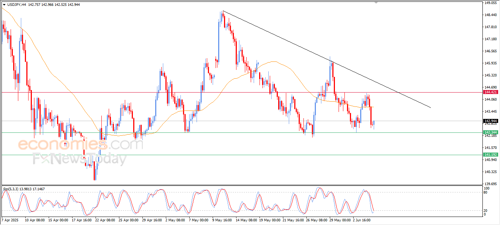Click the 147.810 price axis value

point(490,27)
